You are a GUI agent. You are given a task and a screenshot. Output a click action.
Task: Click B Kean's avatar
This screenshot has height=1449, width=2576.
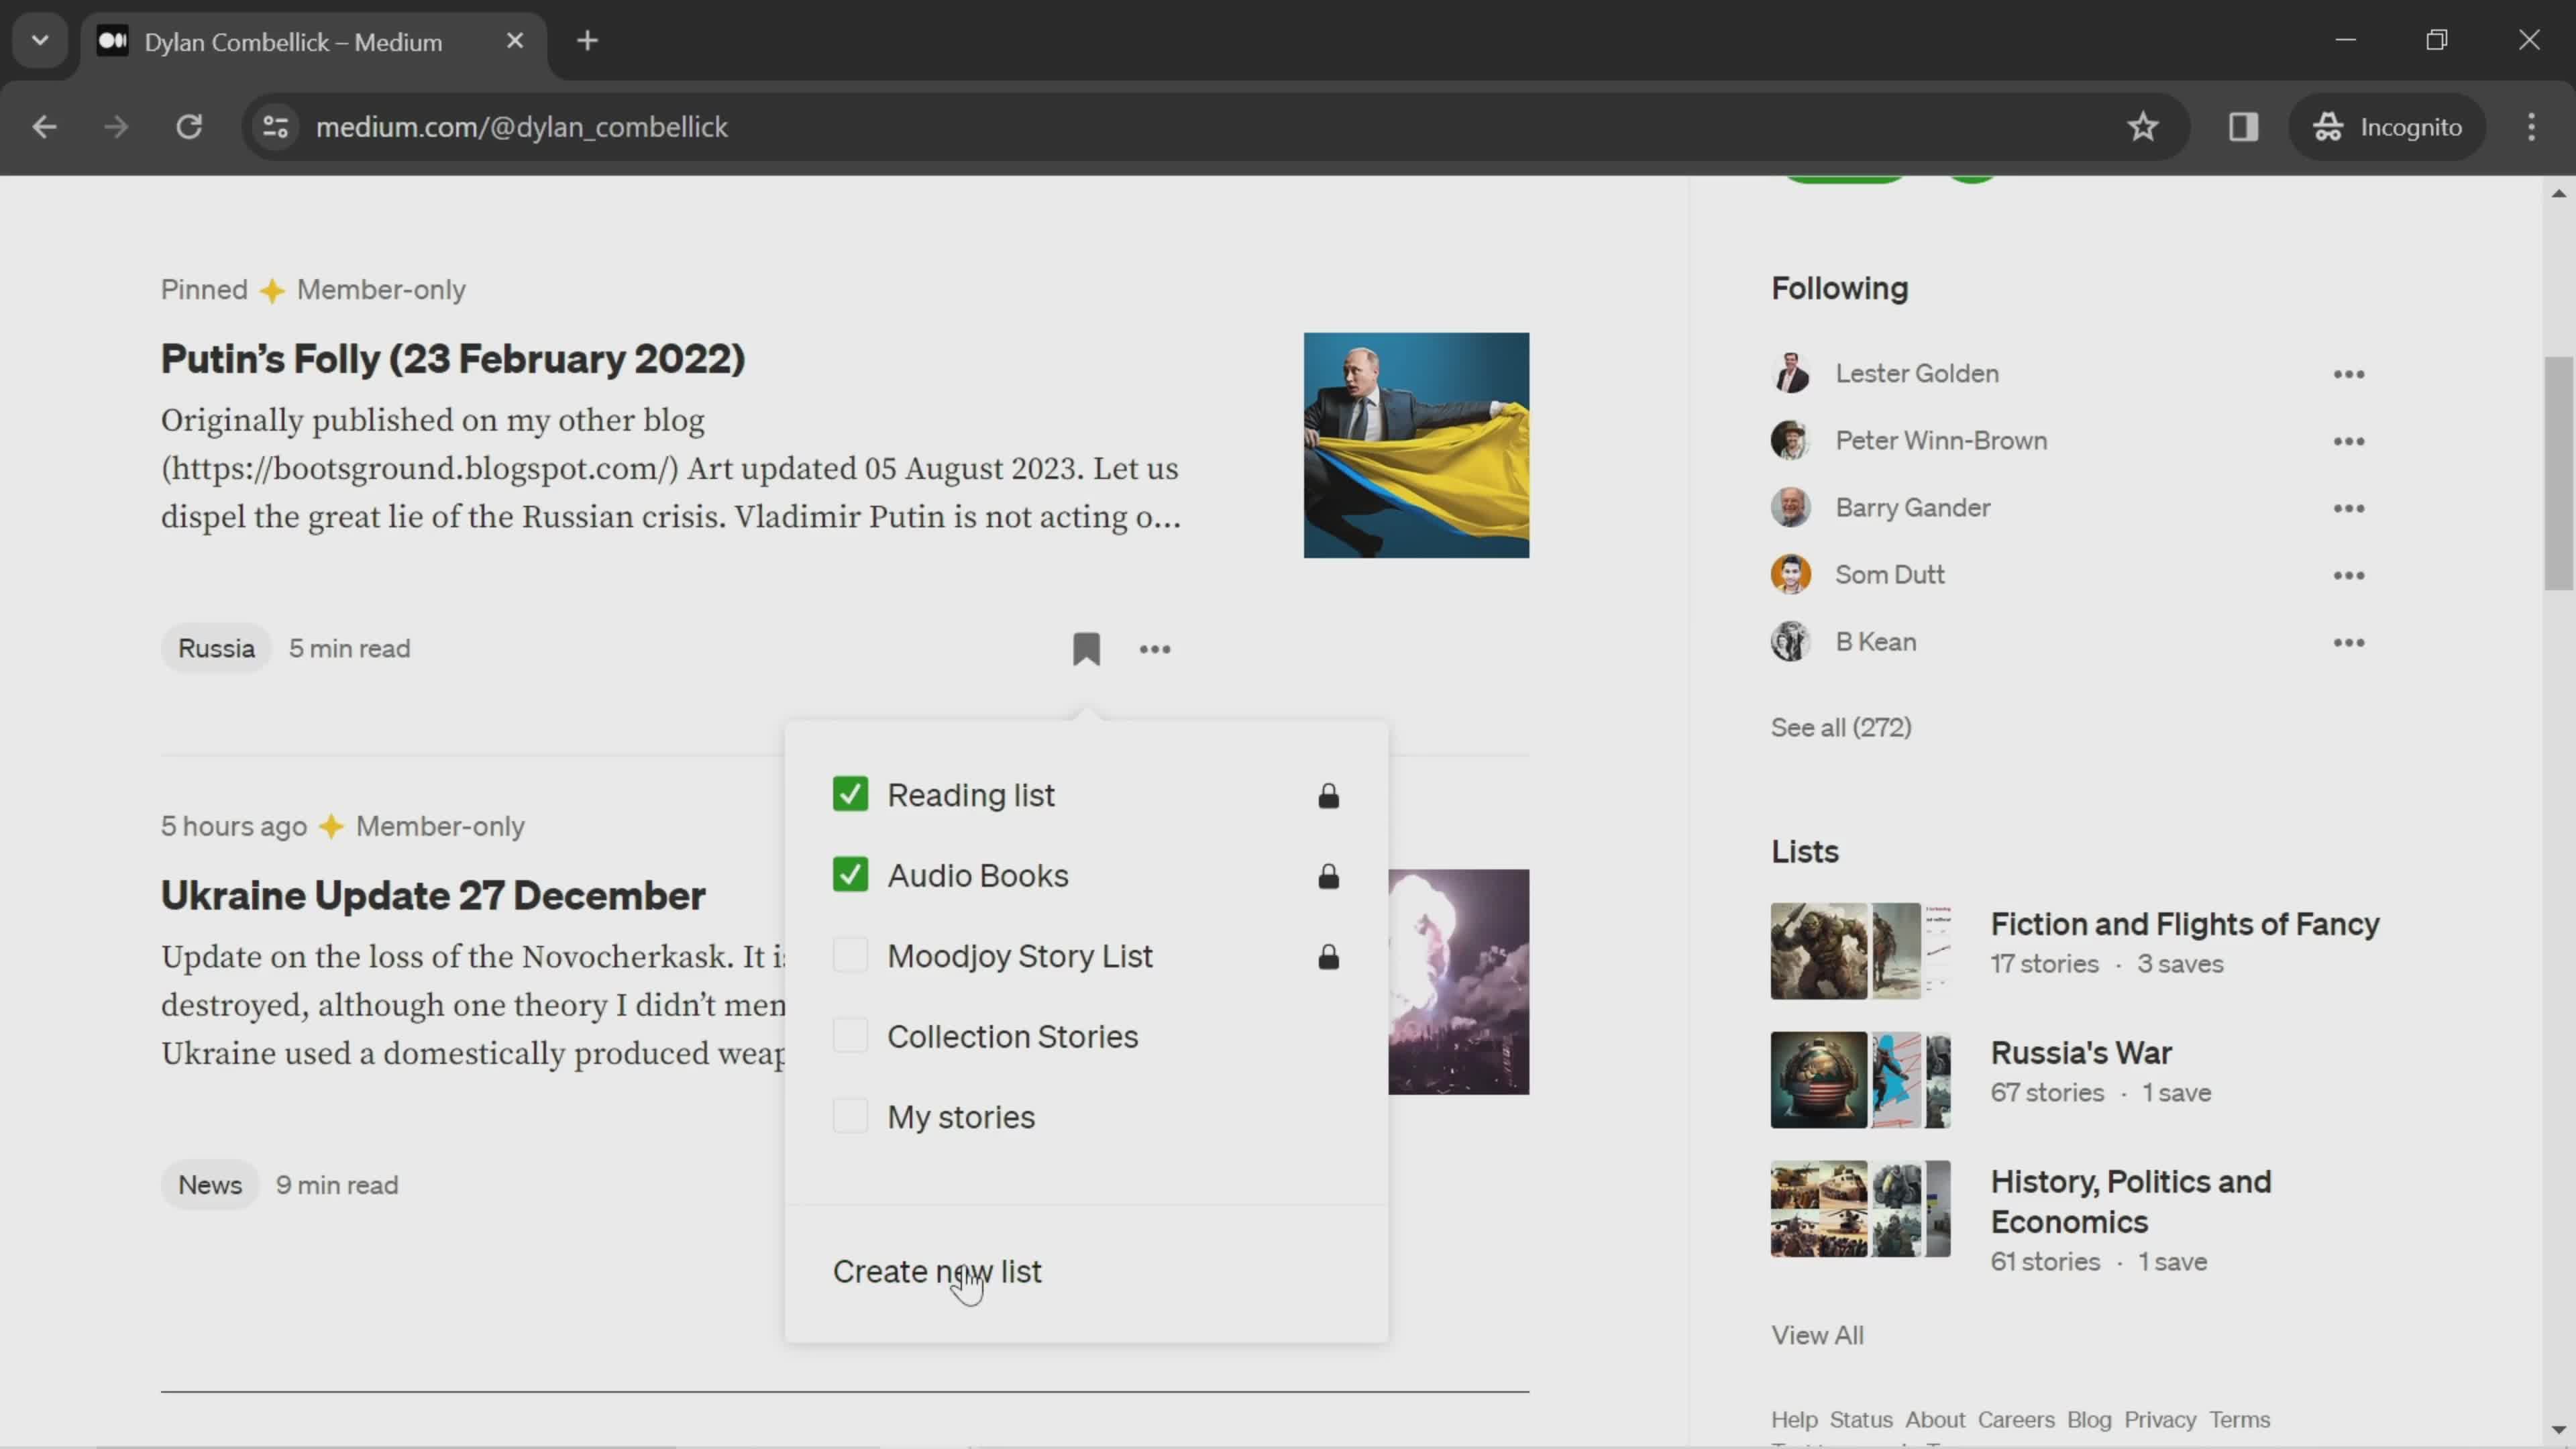pos(1790,641)
